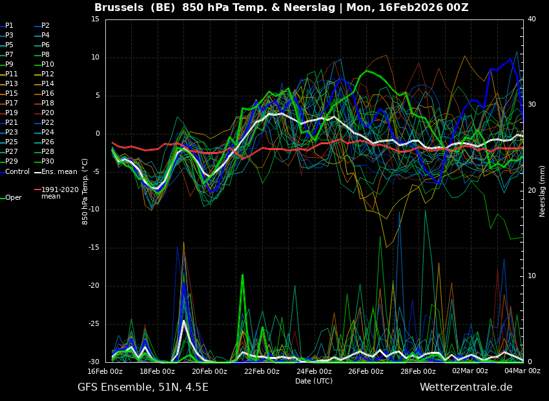Click the 20Feb 00z date label
Viewport: 549px width, 401px height.
(x=209, y=371)
